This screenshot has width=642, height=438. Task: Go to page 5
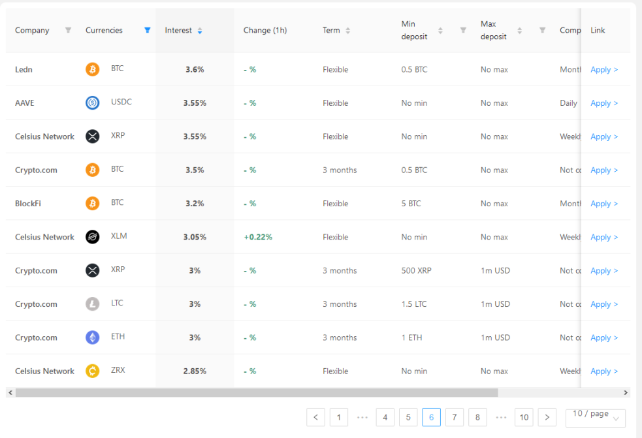click(408, 417)
